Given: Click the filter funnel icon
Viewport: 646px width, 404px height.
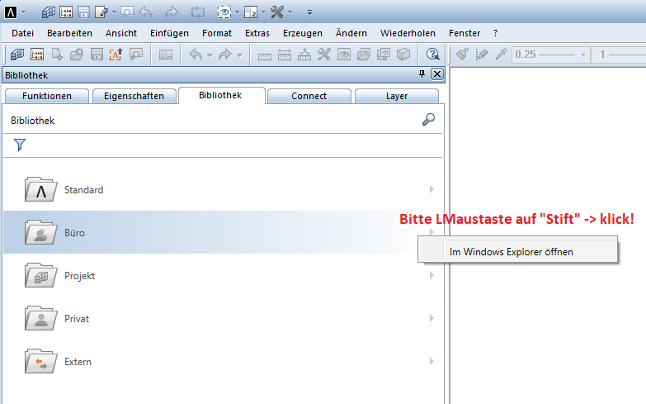Looking at the screenshot, I should click(x=20, y=145).
